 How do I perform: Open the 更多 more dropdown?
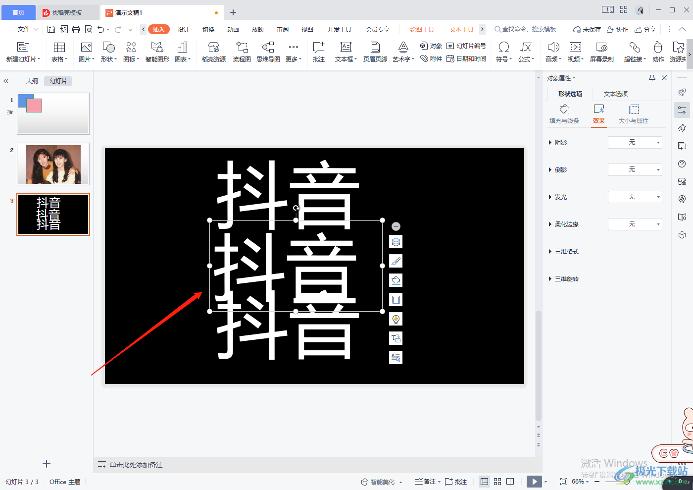point(294,52)
